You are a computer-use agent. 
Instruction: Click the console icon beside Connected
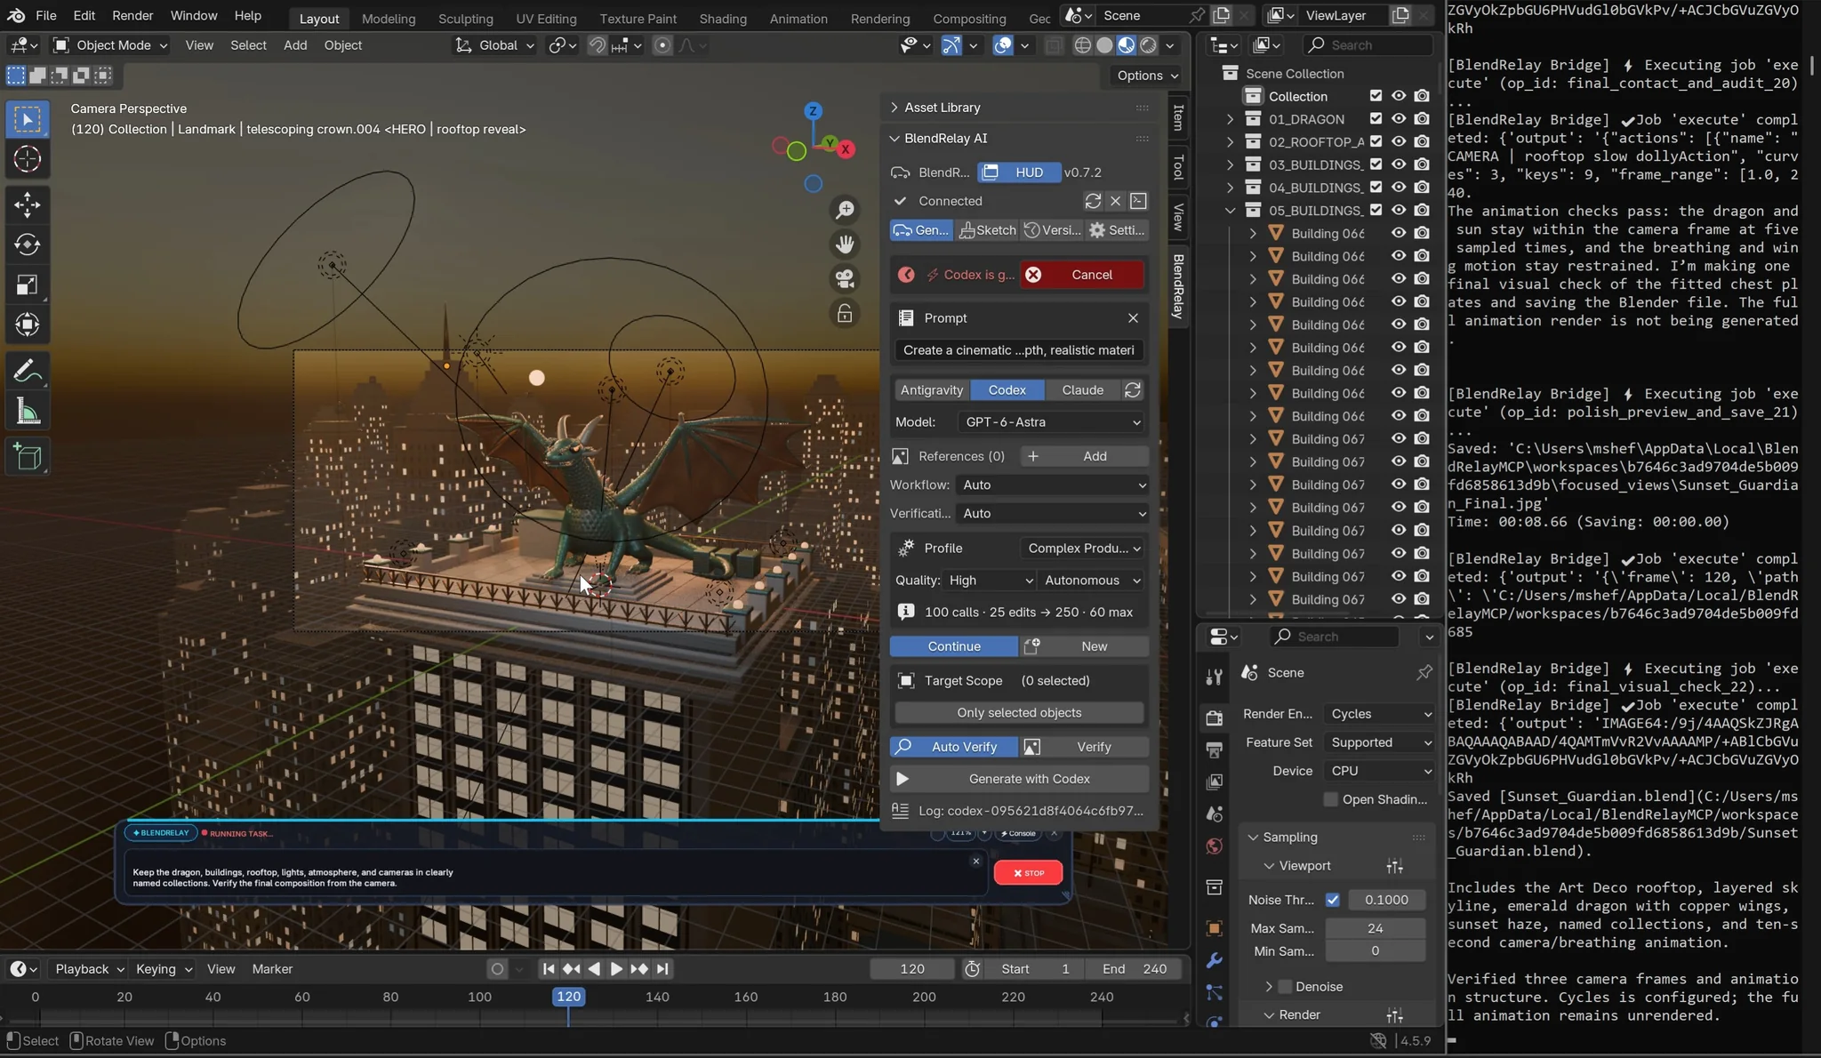[1138, 201]
